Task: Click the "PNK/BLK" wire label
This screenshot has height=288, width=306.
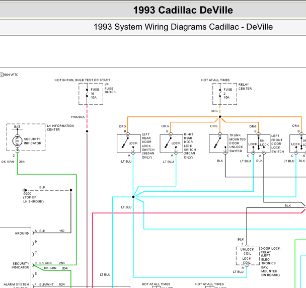Action: [78, 117]
